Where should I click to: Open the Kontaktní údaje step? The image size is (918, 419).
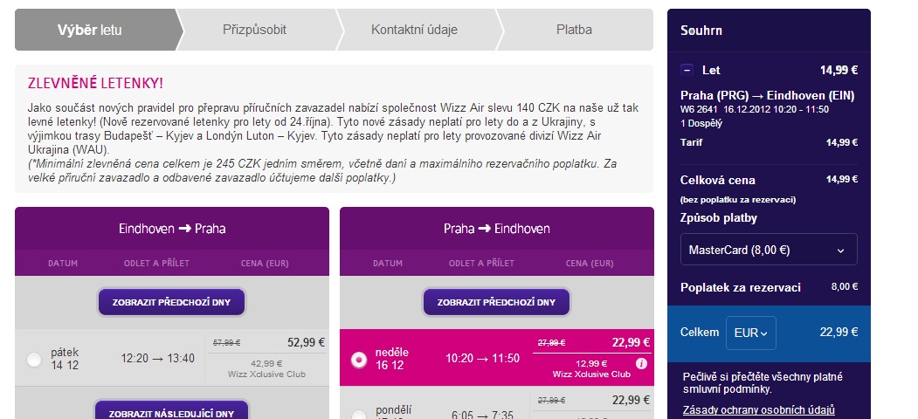click(414, 30)
